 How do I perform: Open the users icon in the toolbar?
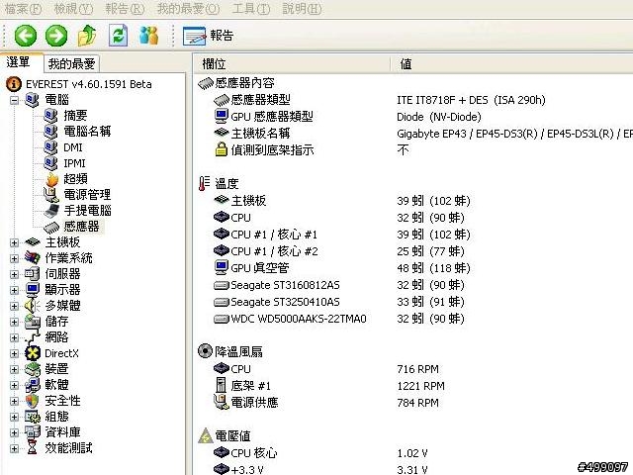click(x=149, y=36)
